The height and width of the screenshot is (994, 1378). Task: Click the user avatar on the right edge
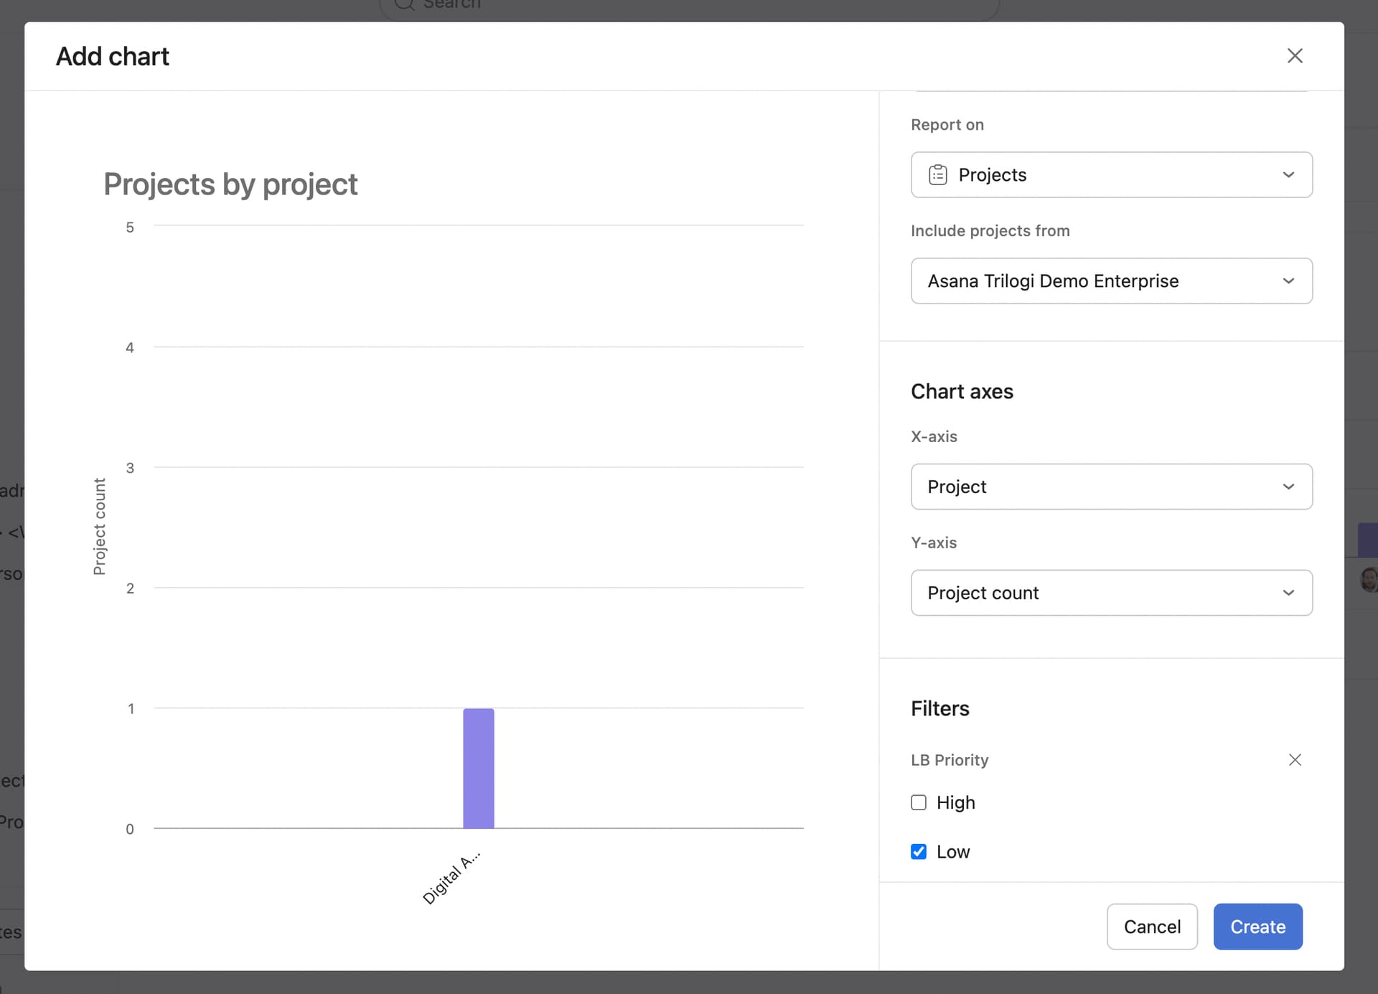pyautogui.click(x=1369, y=578)
